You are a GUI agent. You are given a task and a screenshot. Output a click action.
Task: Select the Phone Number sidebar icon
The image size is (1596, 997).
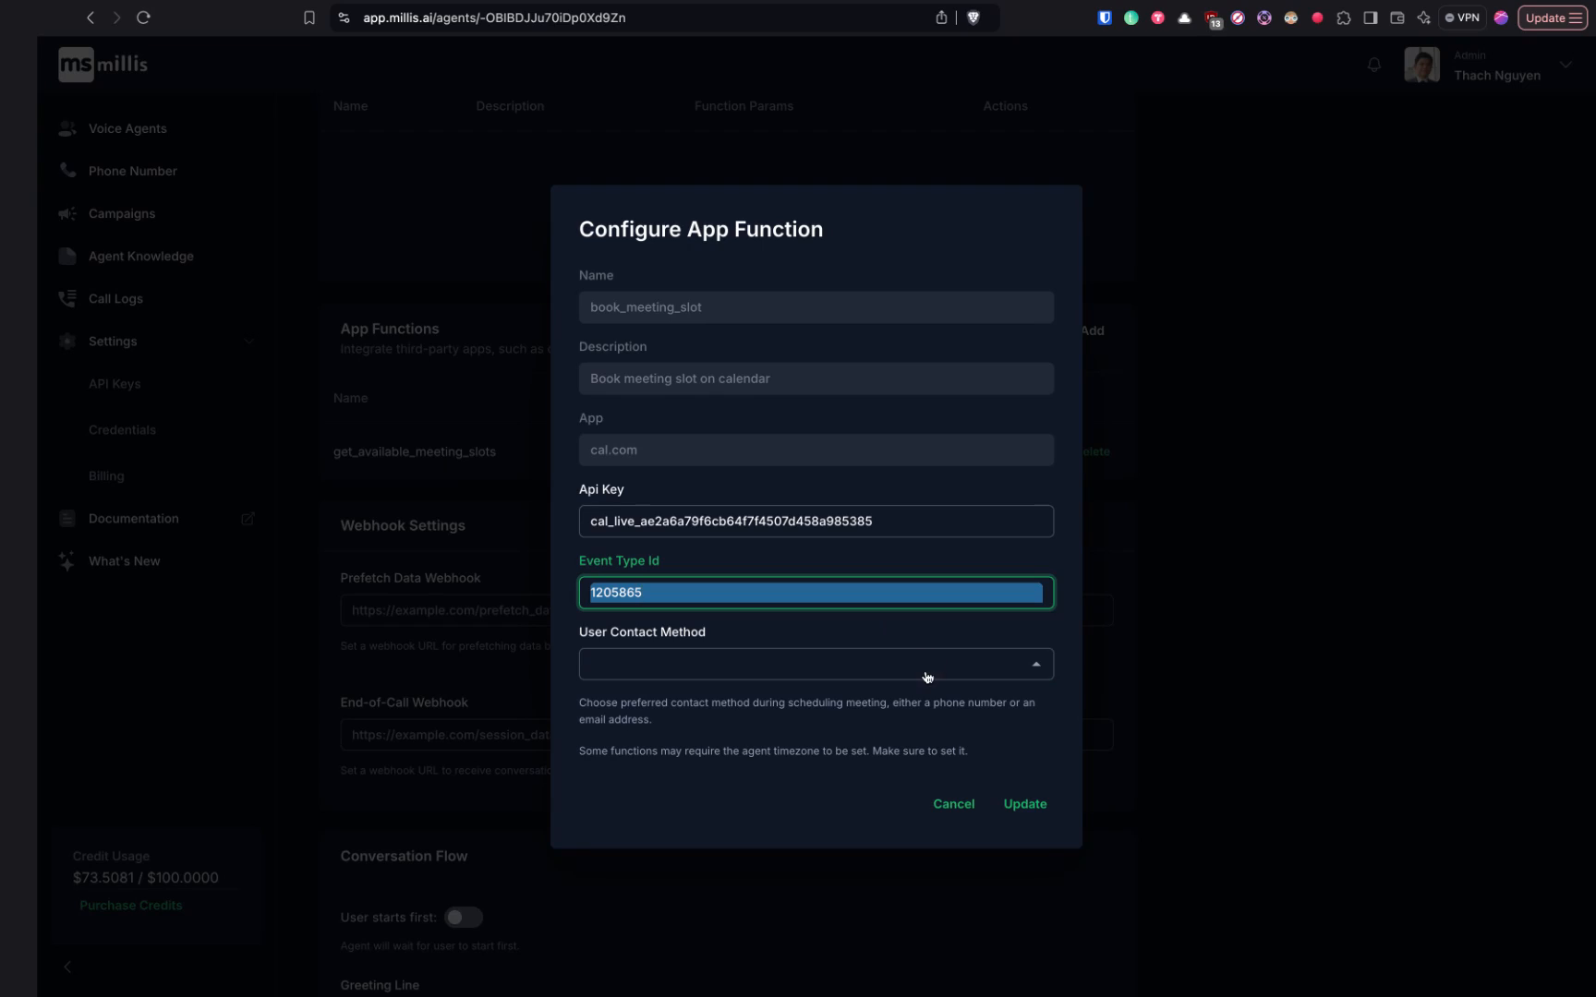tap(66, 171)
